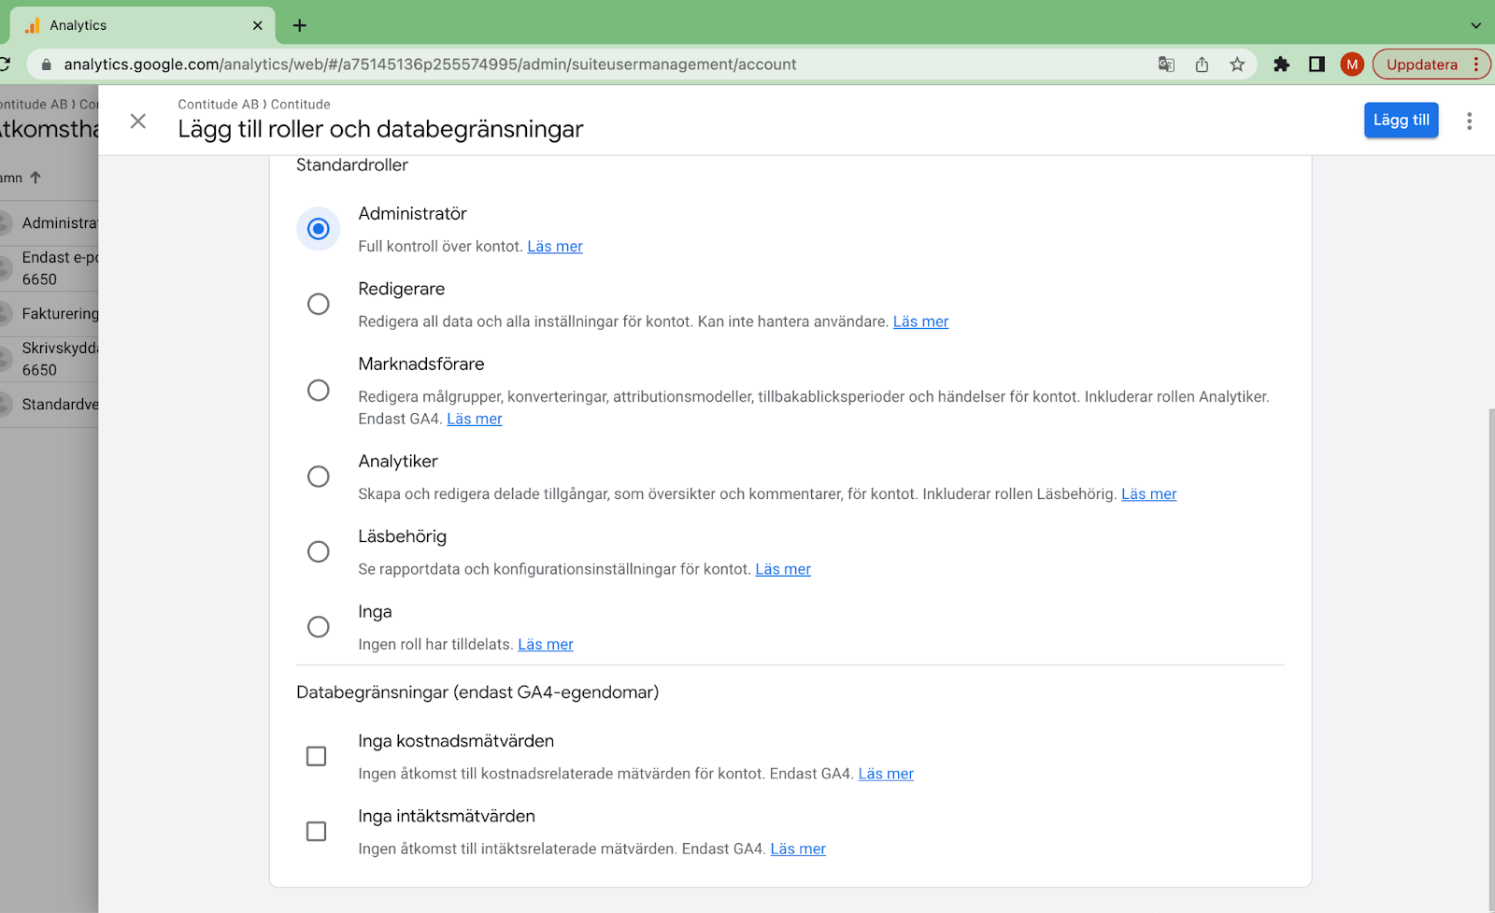Click the Google Translate icon in address bar
Image resolution: width=1495 pixels, height=913 pixels.
pos(1166,64)
